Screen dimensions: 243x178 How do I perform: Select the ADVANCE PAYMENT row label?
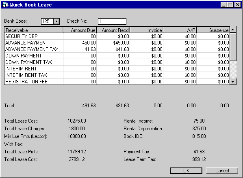pyautogui.click(x=27, y=43)
